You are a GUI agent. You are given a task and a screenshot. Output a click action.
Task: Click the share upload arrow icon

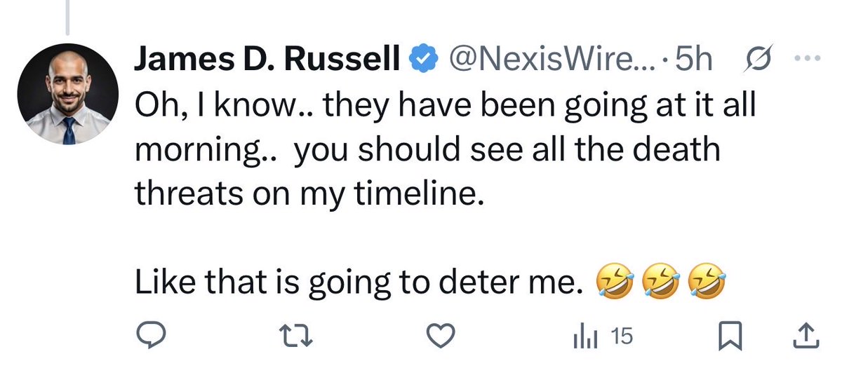(805, 338)
